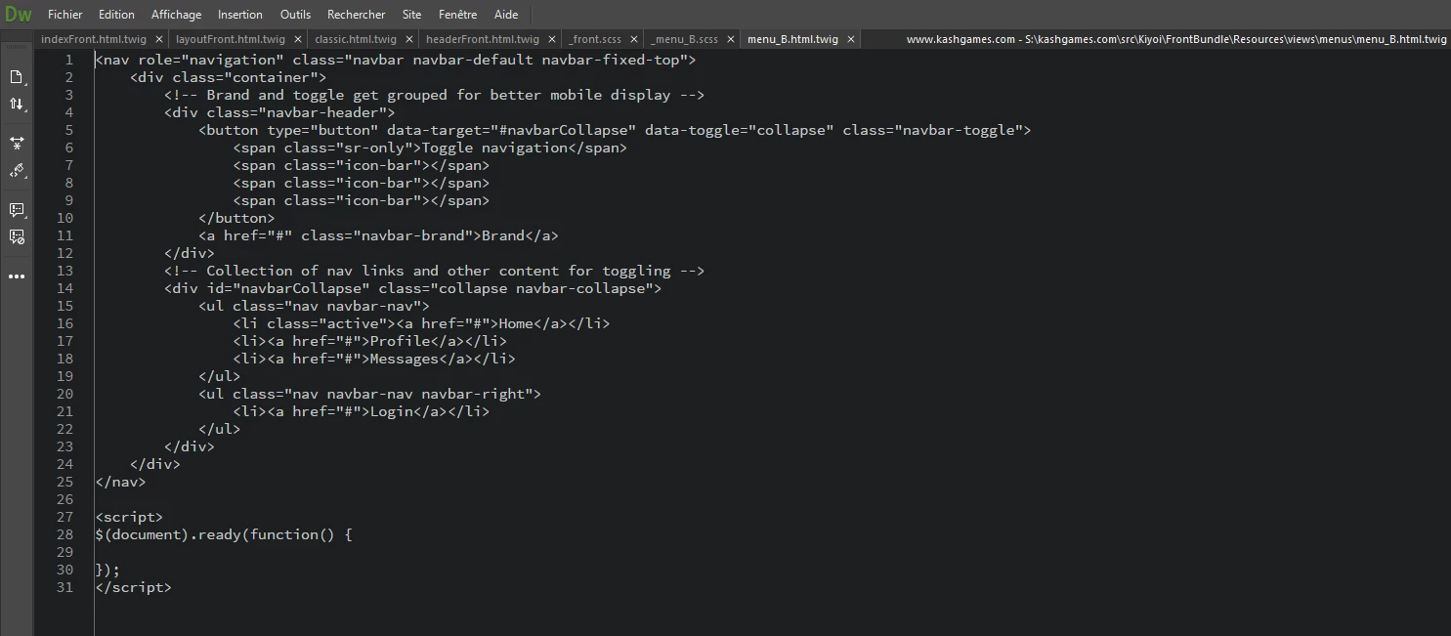Open the Outils menu
1451x636 pixels.
(295, 15)
